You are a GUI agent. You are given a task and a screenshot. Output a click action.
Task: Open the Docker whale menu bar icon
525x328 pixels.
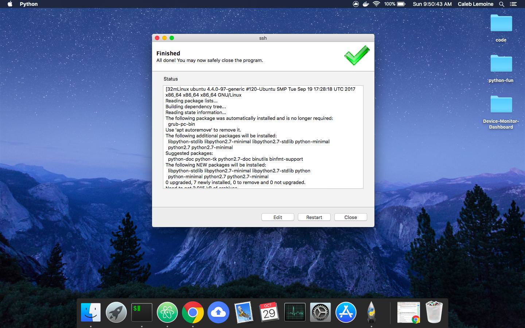366,4
